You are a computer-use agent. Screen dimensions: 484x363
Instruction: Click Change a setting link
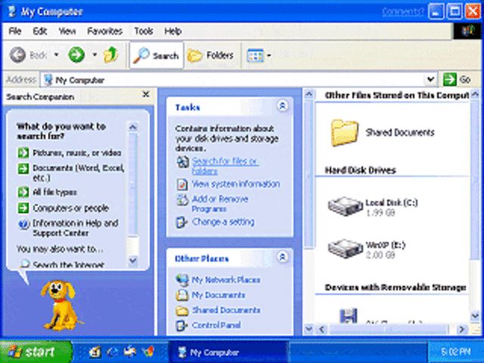tap(223, 222)
